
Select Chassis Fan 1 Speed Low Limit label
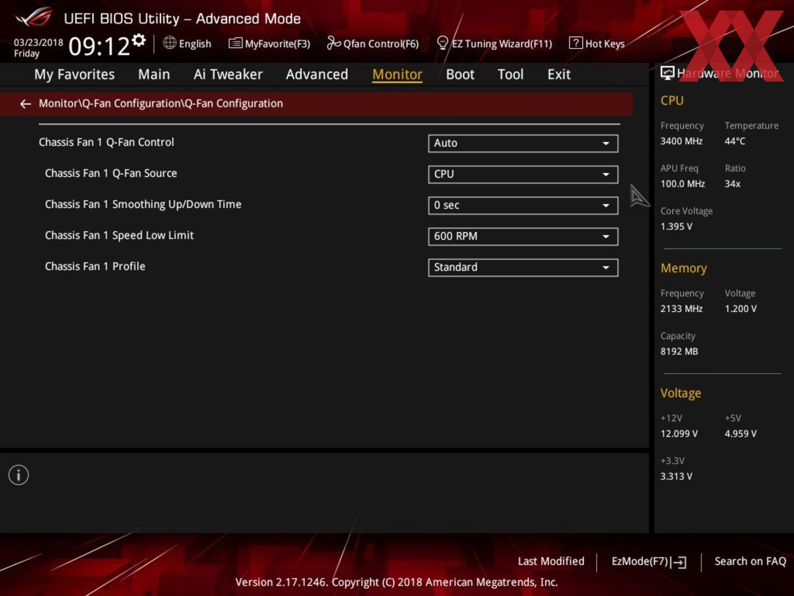(x=119, y=235)
